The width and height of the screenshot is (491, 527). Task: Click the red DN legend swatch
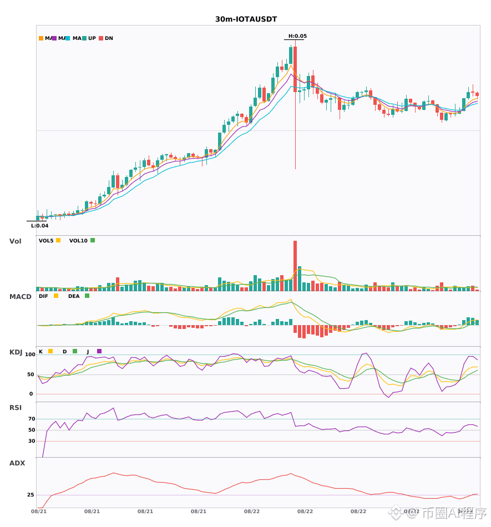pos(101,38)
